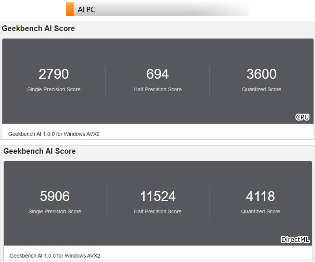Select Single Precision Score label under 5906

[x=55, y=211]
